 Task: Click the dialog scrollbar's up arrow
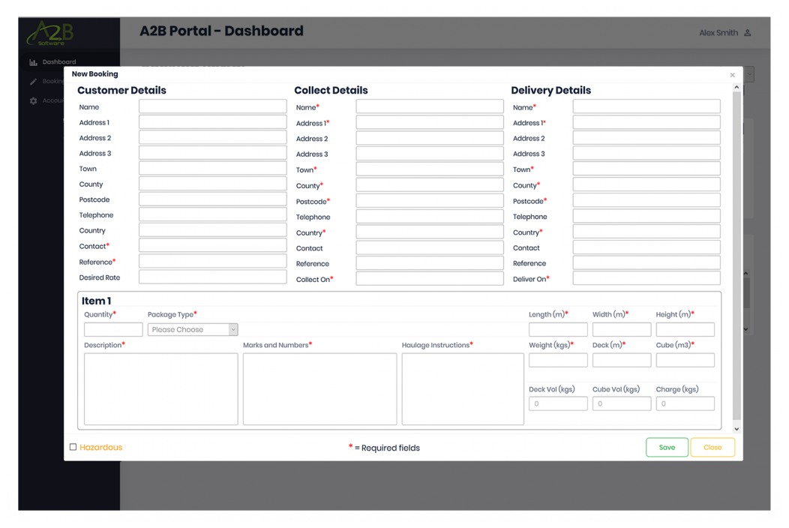736,88
